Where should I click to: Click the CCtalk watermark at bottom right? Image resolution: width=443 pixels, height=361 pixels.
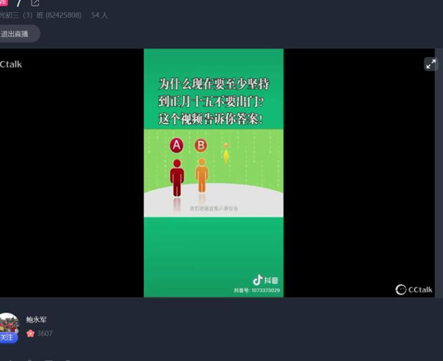[x=414, y=289]
